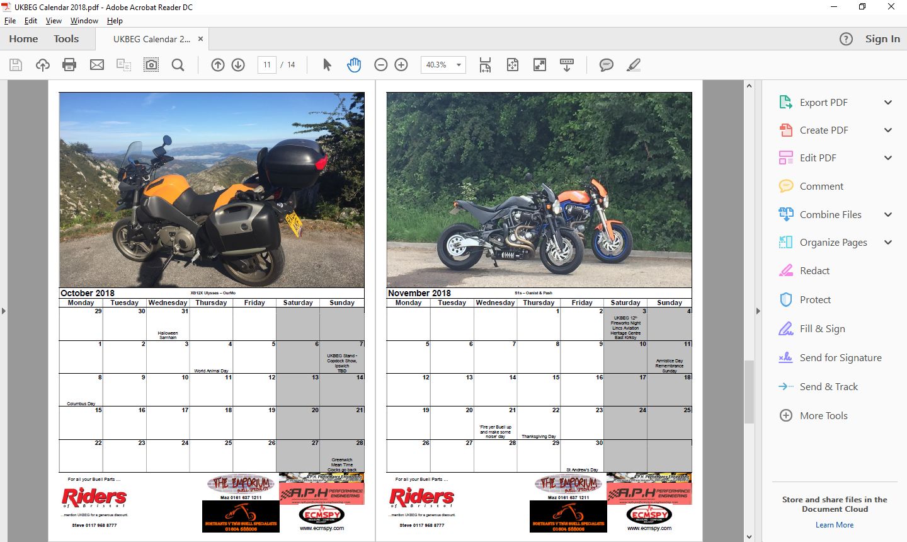The width and height of the screenshot is (907, 542).
Task: Expand the Organize Pages options
Action: click(888, 243)
